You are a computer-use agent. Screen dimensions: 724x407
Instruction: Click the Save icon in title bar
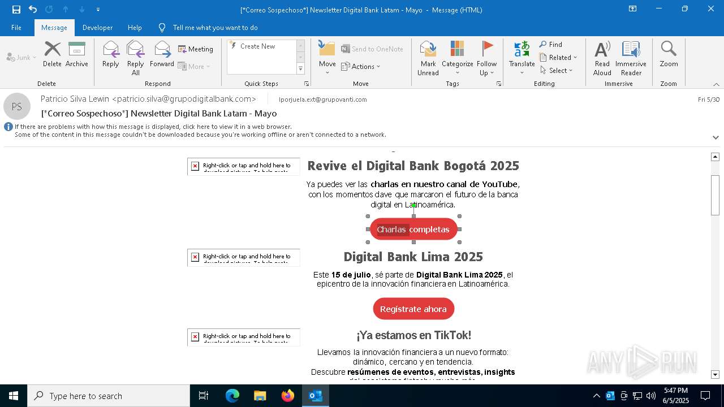coord(16,9)
